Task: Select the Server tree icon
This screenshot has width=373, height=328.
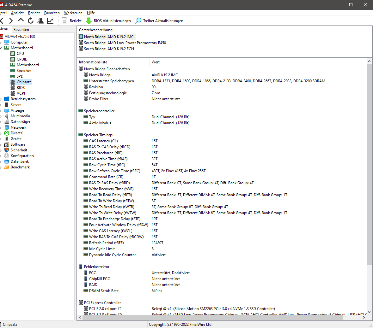Action: point(7,105)
